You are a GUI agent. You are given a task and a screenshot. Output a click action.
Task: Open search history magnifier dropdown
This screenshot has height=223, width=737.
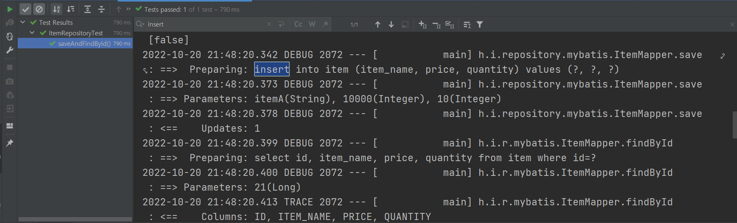[140, 24]
